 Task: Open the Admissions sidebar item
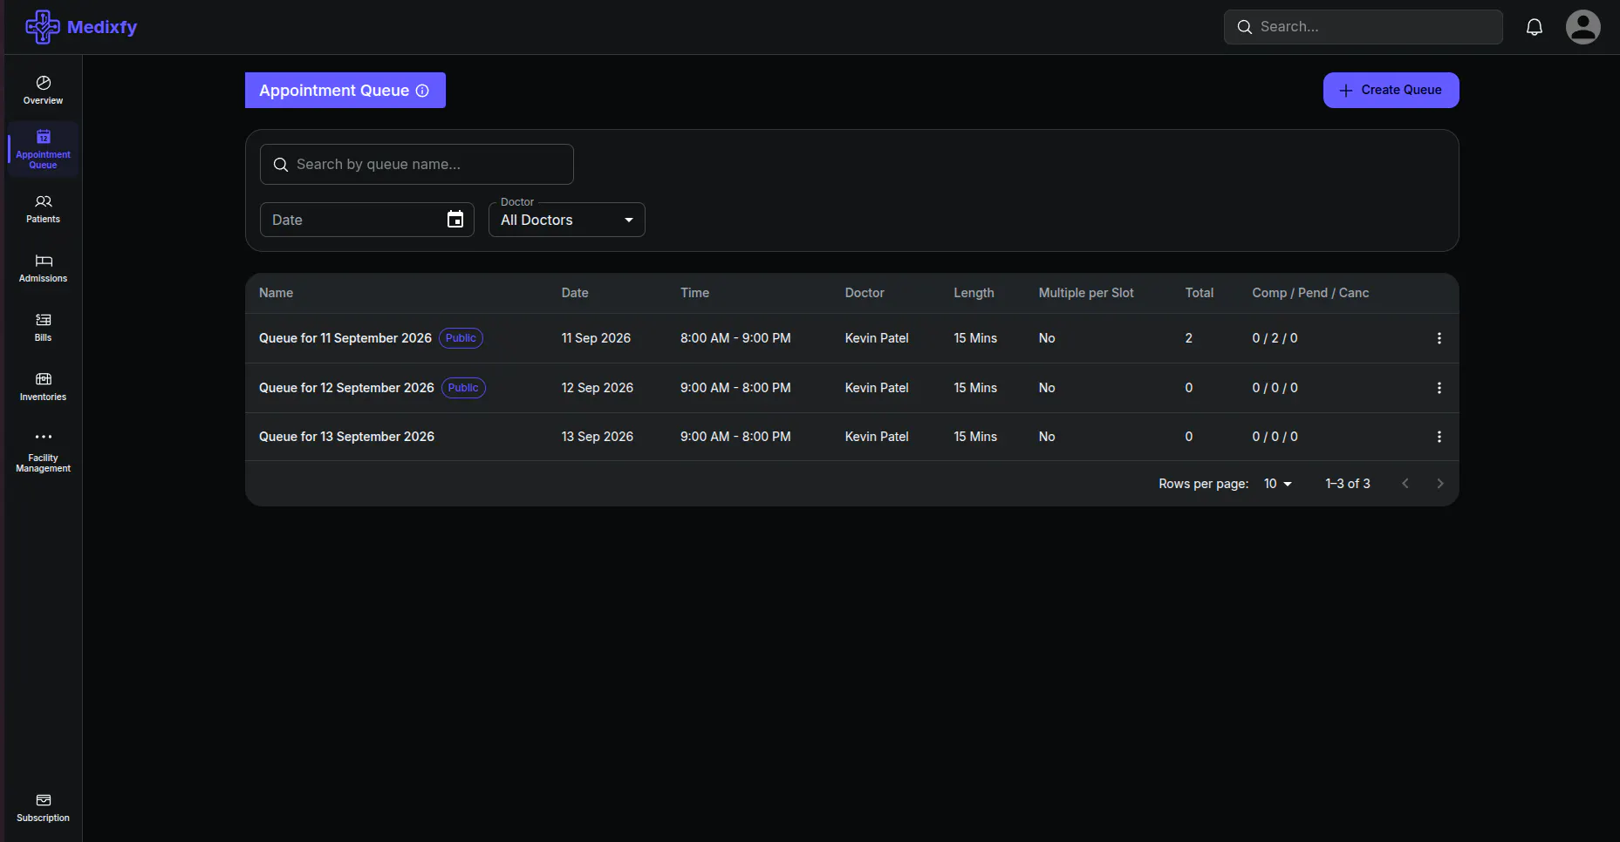[x=43, y=268]
